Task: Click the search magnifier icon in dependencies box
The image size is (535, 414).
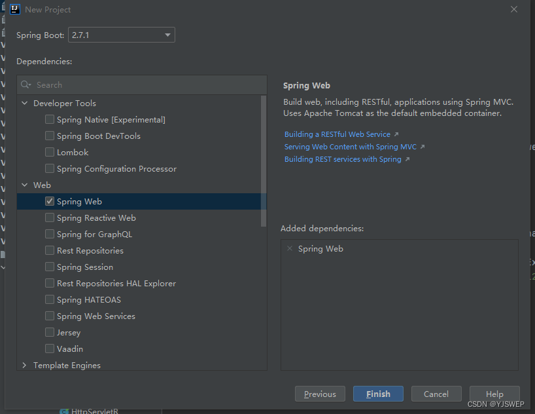Action: click(26, 85)
